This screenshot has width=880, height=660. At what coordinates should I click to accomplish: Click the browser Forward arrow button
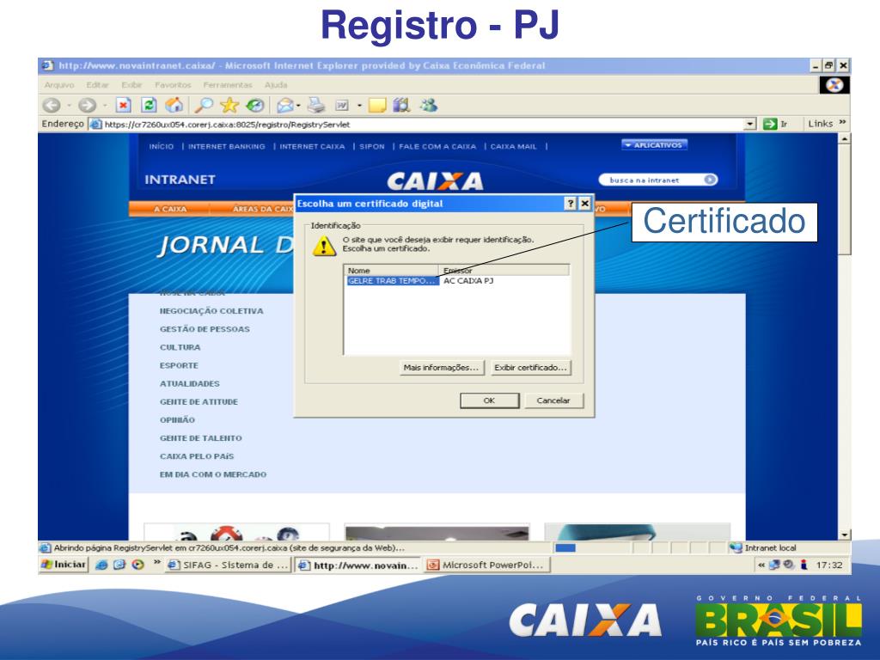tap(87, 105)
